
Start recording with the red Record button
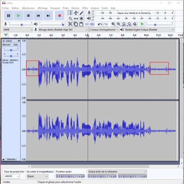(60, 16)
